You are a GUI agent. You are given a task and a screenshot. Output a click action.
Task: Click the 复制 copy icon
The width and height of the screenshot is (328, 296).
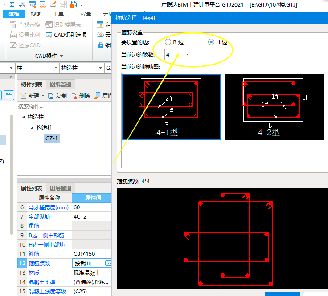pos(51,96)
